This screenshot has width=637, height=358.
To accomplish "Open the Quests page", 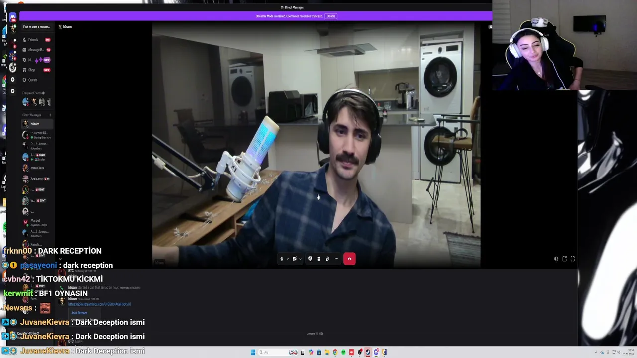I will tap(36, 80).
